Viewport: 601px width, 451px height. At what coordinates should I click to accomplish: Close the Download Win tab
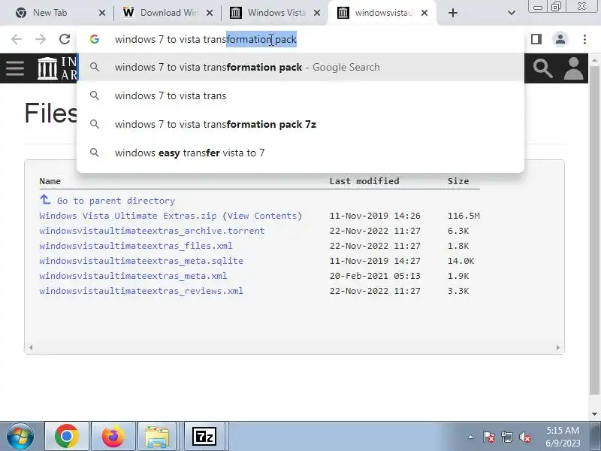pyautogui.click(x=210, y=13)
